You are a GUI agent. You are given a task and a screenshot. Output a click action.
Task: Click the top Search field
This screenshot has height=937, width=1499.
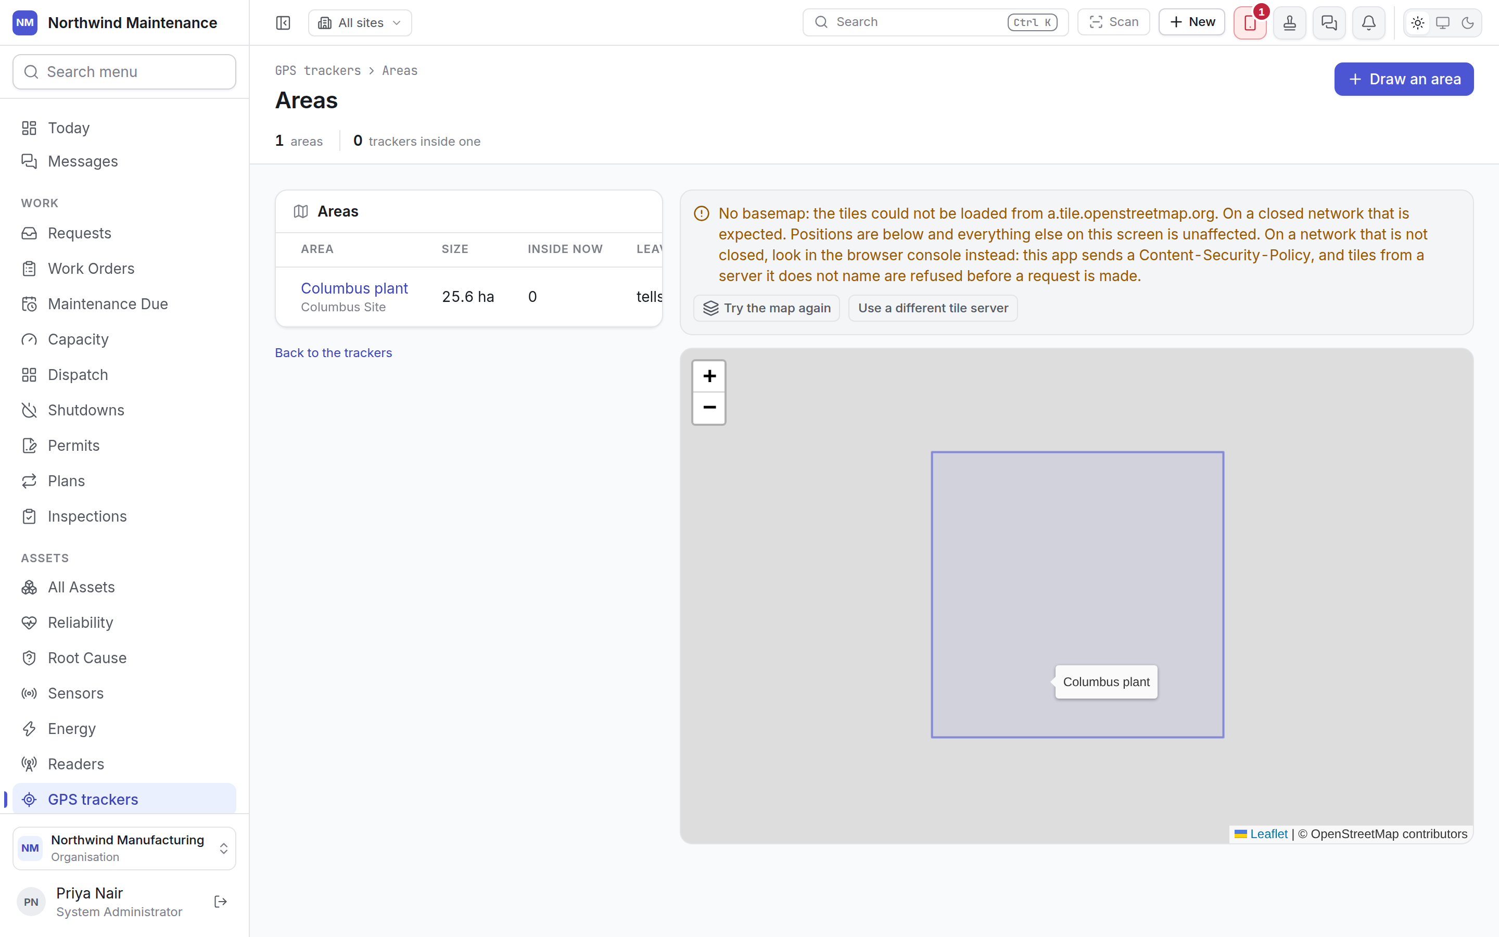(935, 22)
